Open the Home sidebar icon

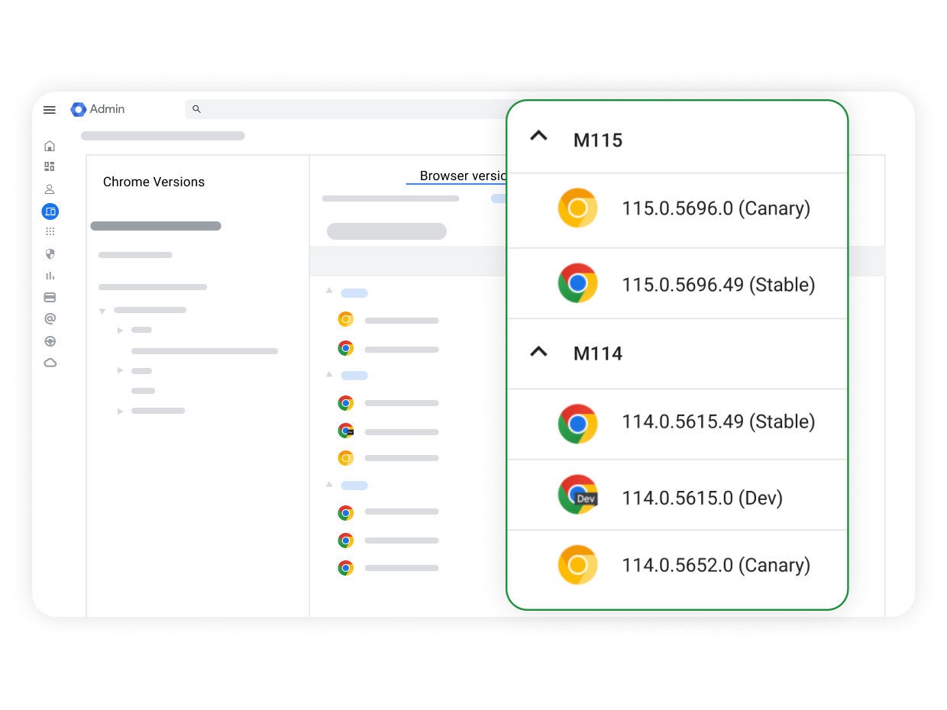[50, 146]
